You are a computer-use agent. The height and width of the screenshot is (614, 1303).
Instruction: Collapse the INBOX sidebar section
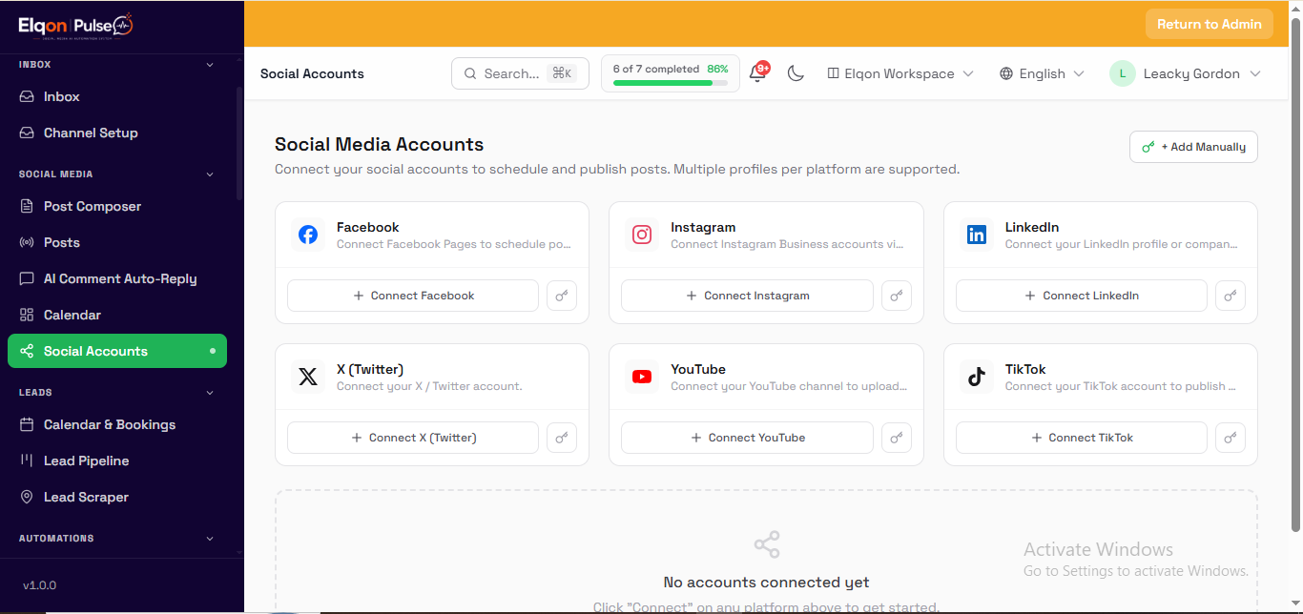(x=210, y=65)
